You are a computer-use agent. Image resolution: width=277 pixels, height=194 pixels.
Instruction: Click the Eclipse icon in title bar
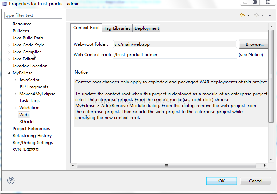tap(5, 3)
